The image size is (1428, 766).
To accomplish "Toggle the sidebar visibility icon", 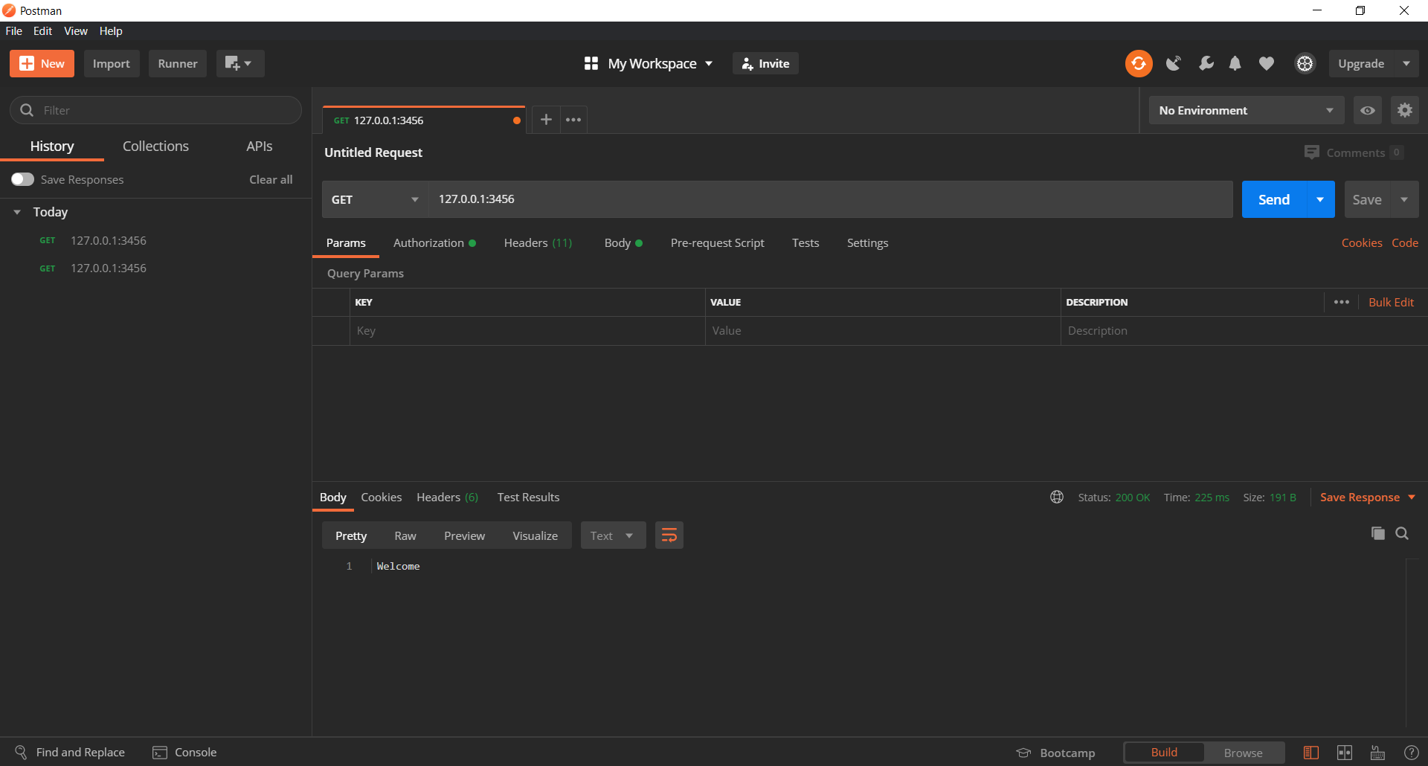I will point(1311,753).
